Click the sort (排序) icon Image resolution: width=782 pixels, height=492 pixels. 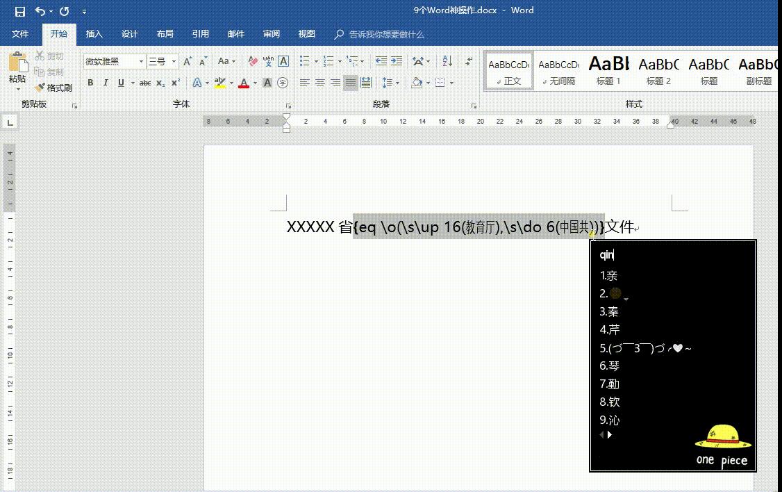447,60
